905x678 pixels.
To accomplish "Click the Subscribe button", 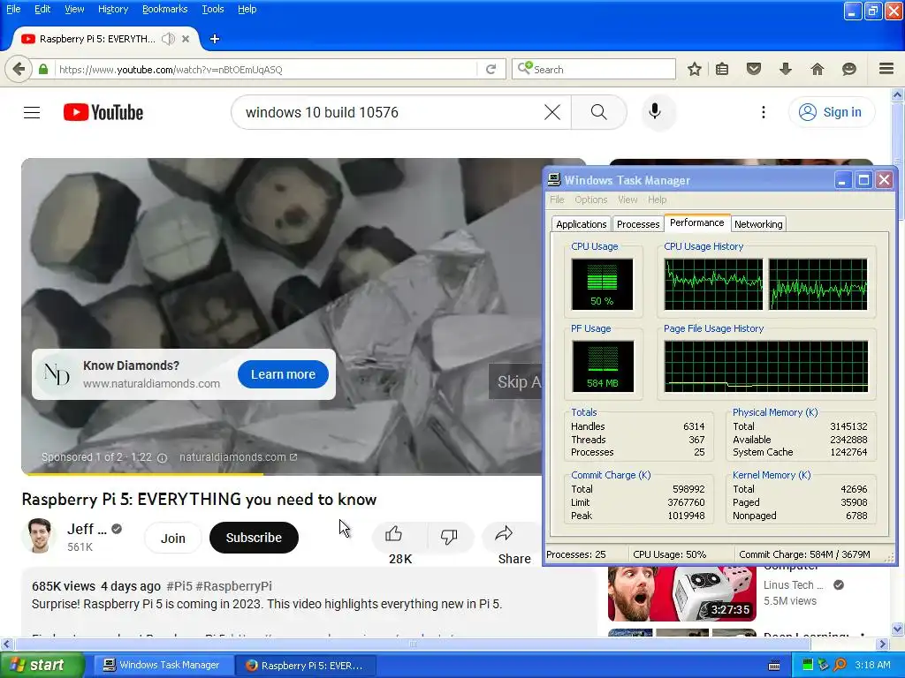I will 254,538.
